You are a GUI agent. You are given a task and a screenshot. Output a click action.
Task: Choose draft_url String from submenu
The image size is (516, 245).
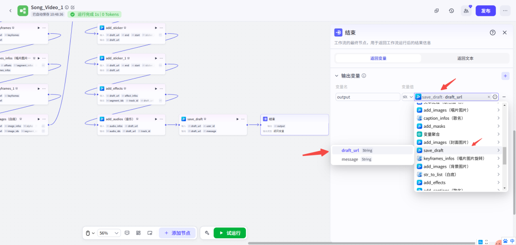[x=372, y=151]
